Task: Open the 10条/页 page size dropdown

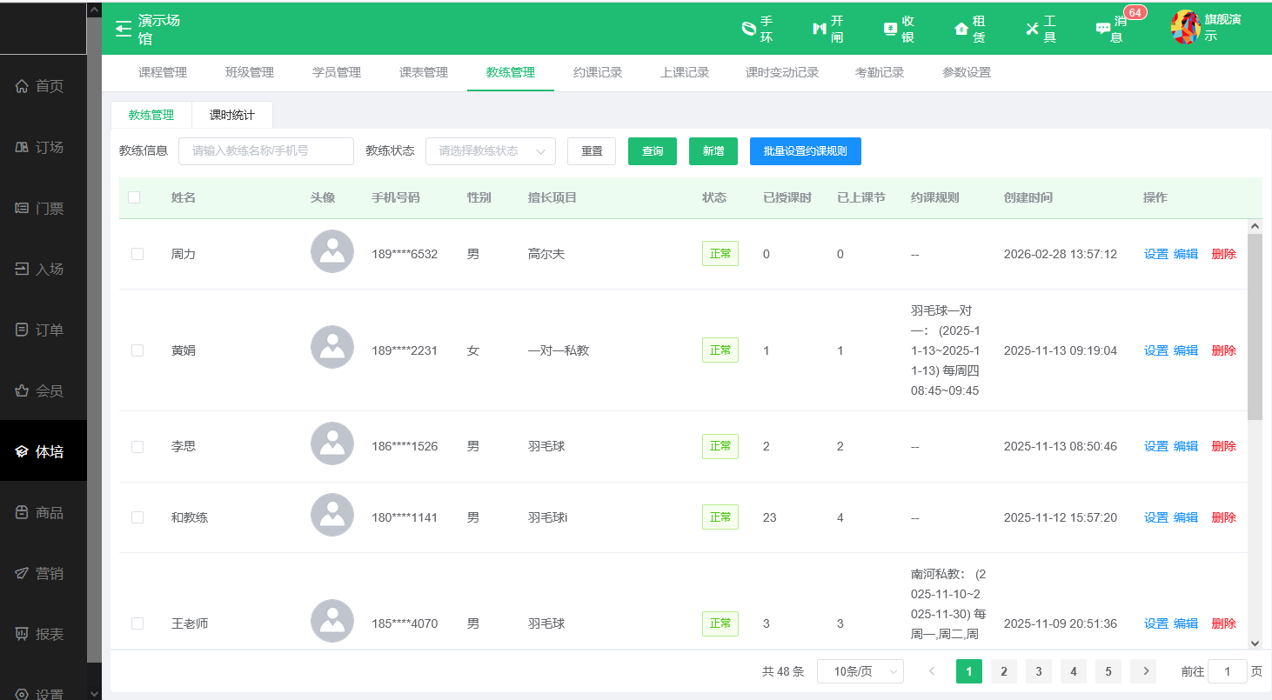Action: click(x=860, y=670)
